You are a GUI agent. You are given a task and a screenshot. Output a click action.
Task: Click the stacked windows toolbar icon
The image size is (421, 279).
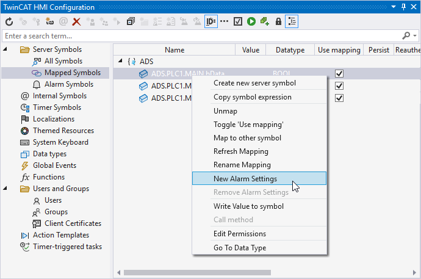coord(131,21)
